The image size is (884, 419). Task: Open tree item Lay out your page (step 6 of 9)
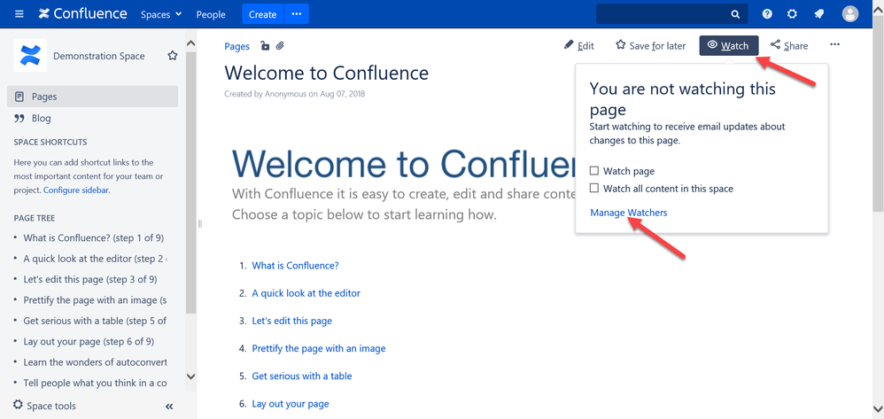(89, 341)
